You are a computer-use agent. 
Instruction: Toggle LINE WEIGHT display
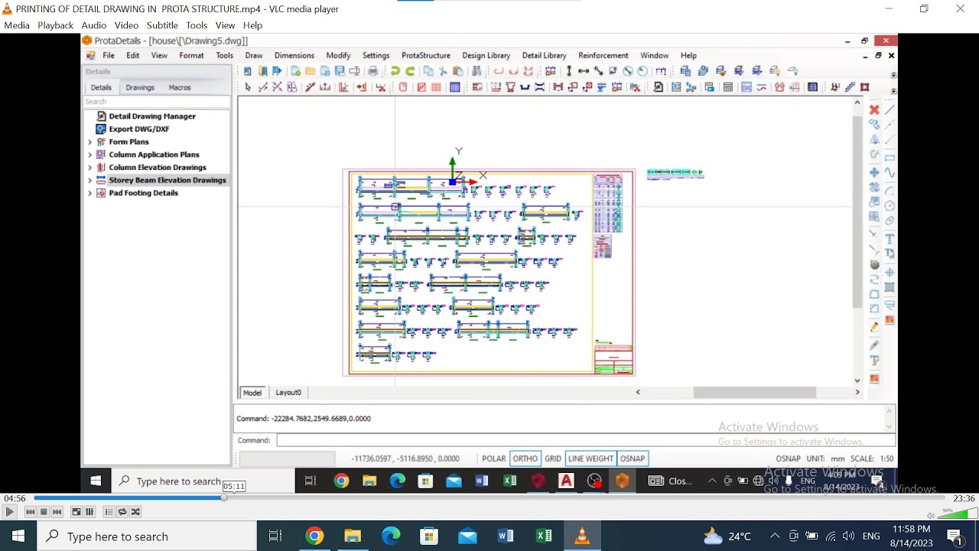pos(590,458)
